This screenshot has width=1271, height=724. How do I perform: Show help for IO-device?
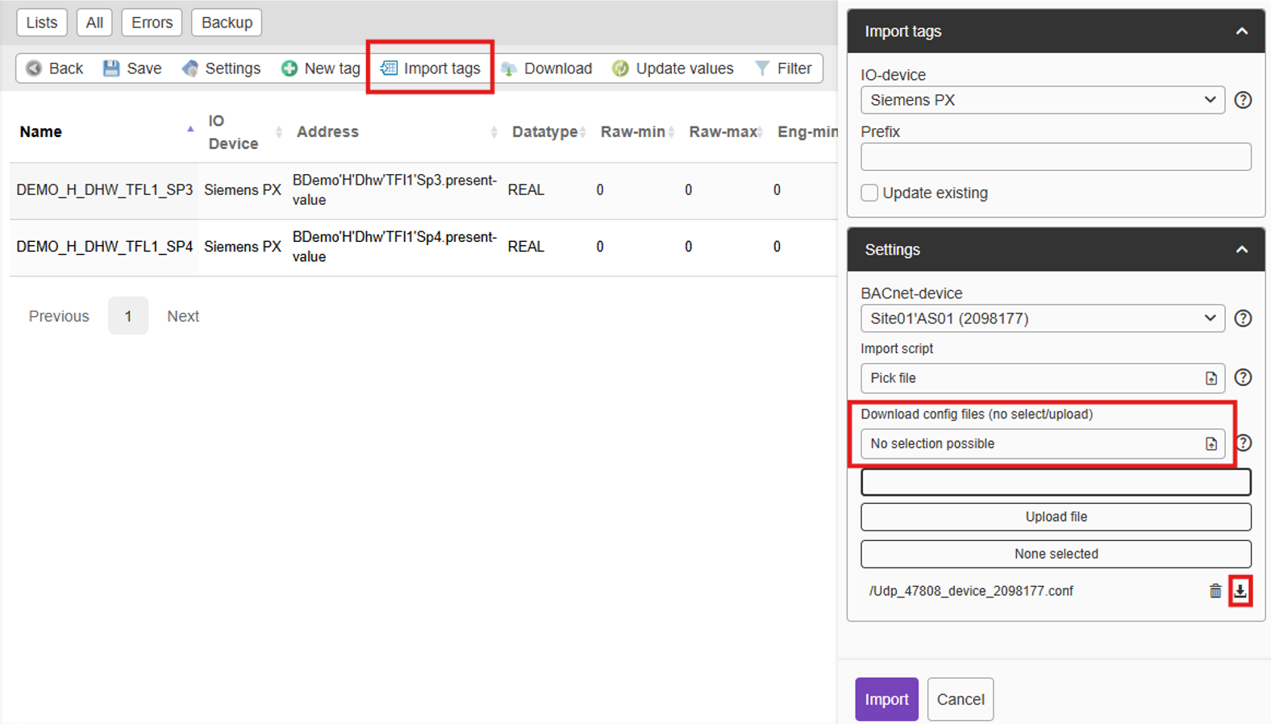coord(1243,100)
